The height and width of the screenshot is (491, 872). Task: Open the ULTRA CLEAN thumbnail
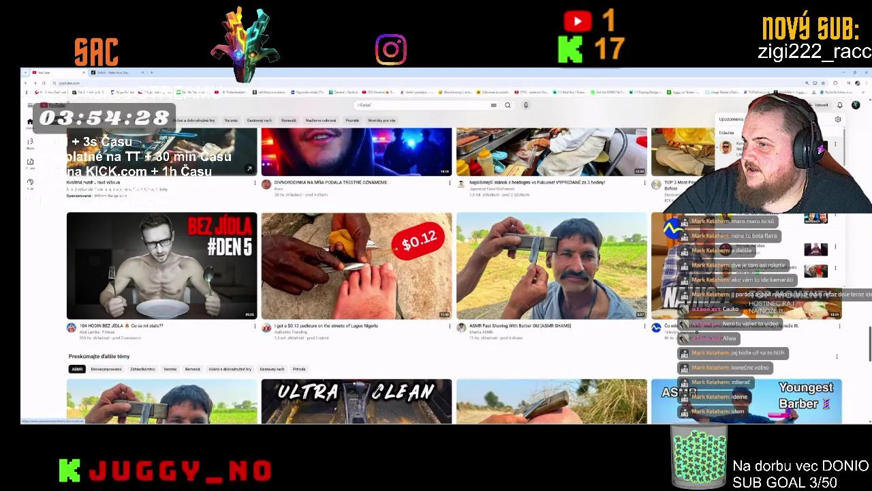pyautogui.click(x=356, y=402)
